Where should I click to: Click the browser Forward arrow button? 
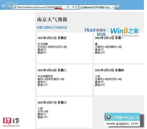point(10,7)
